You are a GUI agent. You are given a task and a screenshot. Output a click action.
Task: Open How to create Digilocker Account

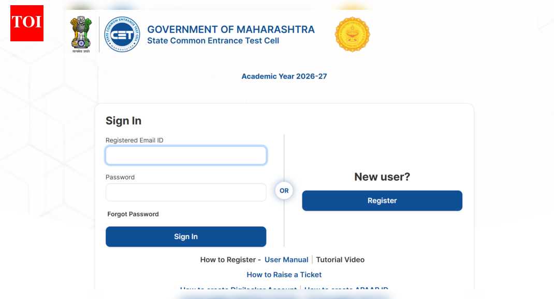[x=238, y=288]
